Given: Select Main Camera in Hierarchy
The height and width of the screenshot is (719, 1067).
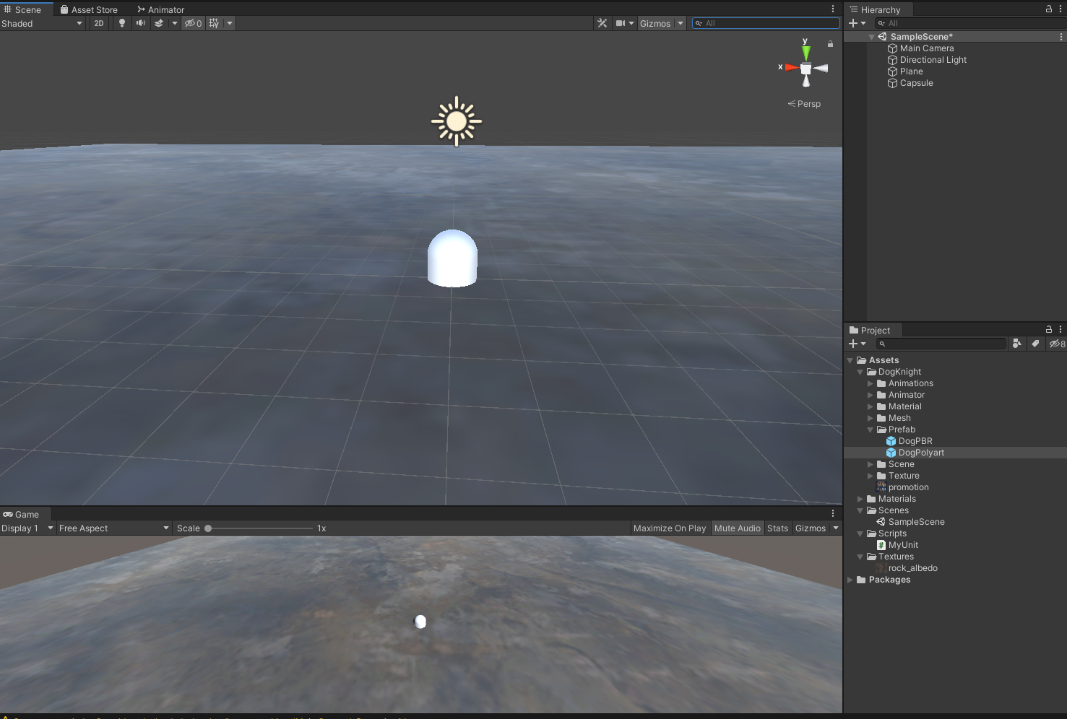Looking at the screenshot, I should coord(927,48).
